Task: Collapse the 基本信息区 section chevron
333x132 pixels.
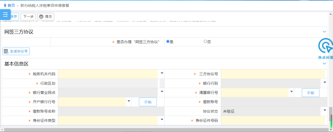Action: (324, 64)
